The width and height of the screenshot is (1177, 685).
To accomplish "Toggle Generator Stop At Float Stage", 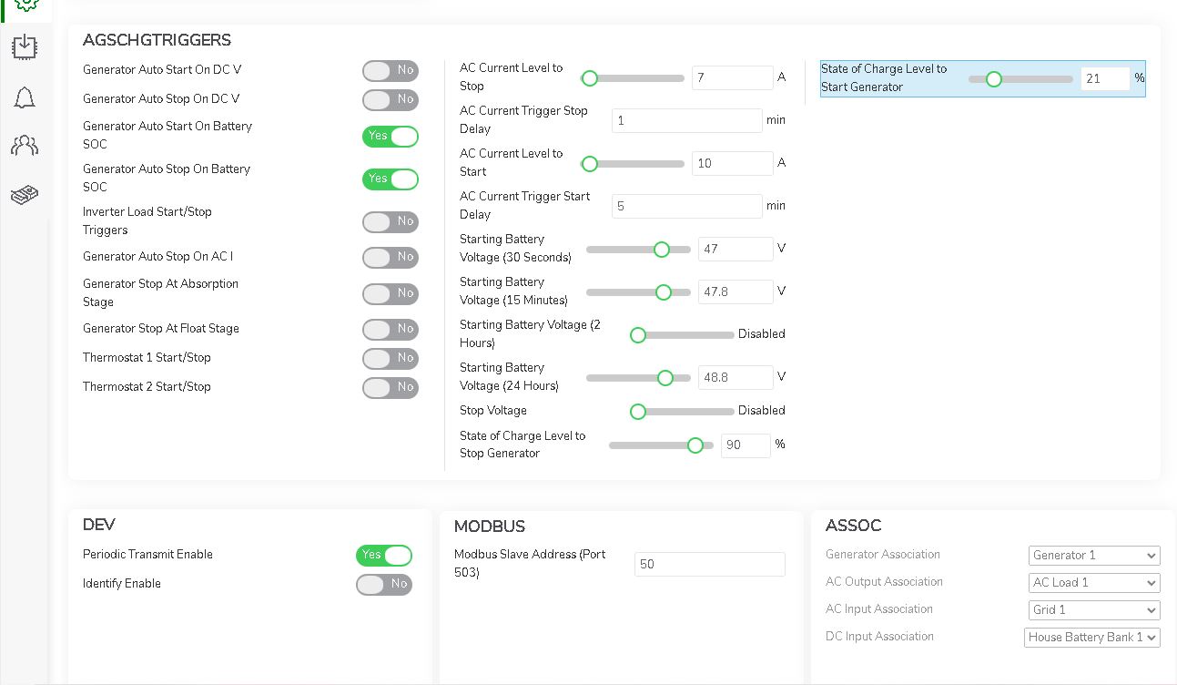I will tap(390, 330).
